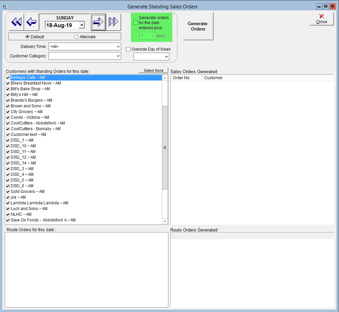Select DSD_4 ~ AM row

[84, 174]
